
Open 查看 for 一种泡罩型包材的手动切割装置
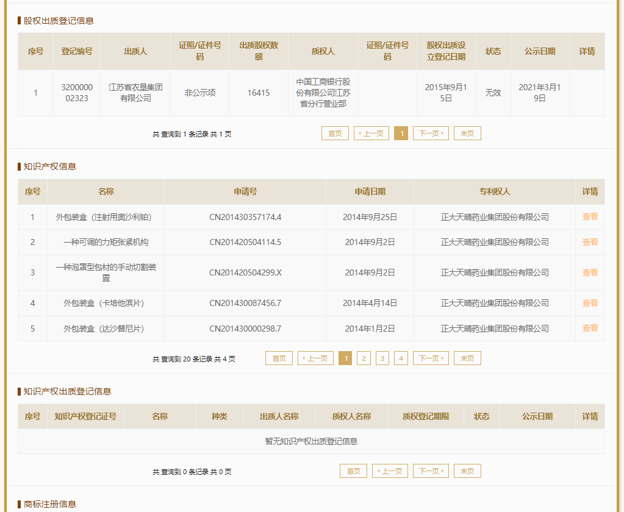point(590,272)
